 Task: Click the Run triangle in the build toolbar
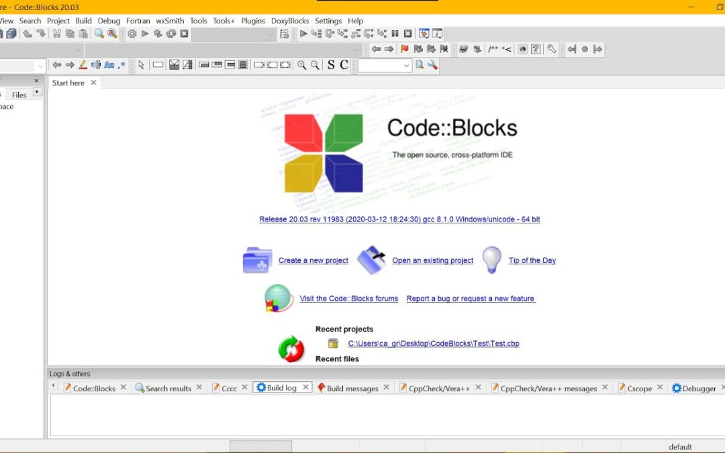click(x=145, y=34)
